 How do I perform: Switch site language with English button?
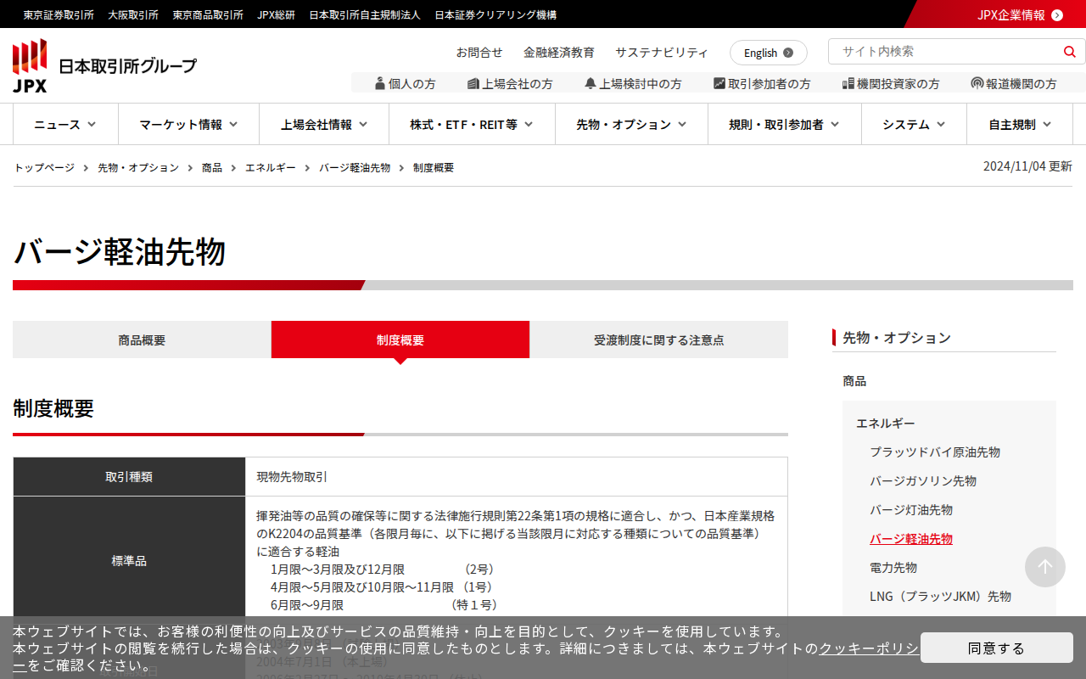click(x=768, y=53)
